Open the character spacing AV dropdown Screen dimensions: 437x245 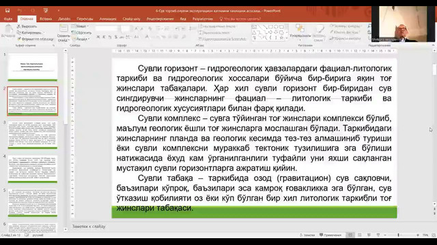pyautogui.click(x=128, y=37)
